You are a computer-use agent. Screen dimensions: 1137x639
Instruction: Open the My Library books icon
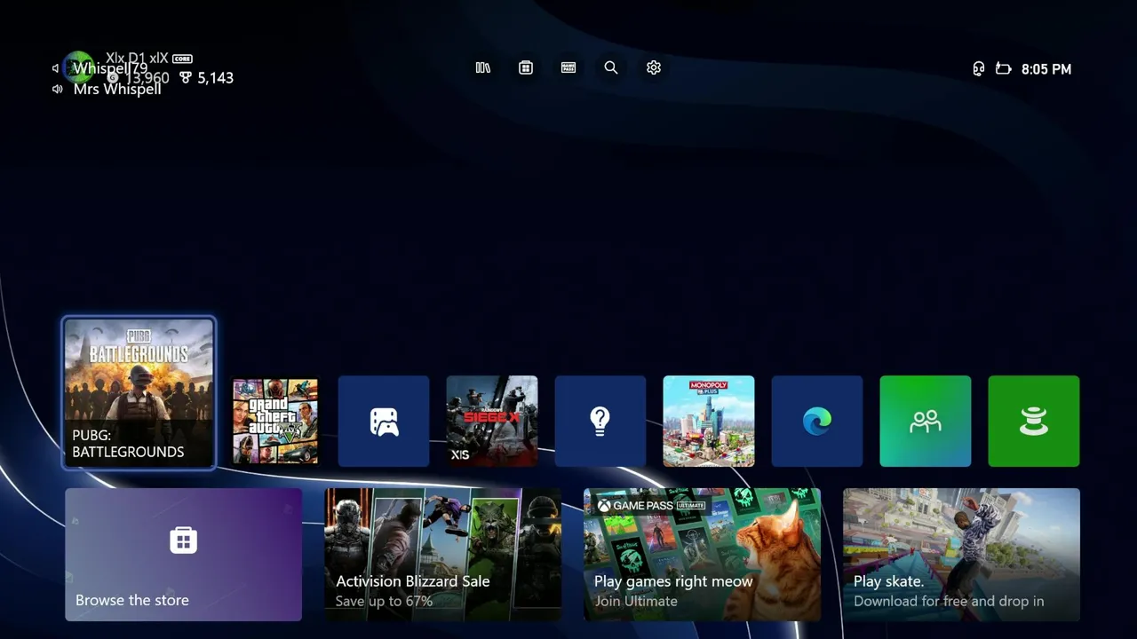tap(483, 67)
